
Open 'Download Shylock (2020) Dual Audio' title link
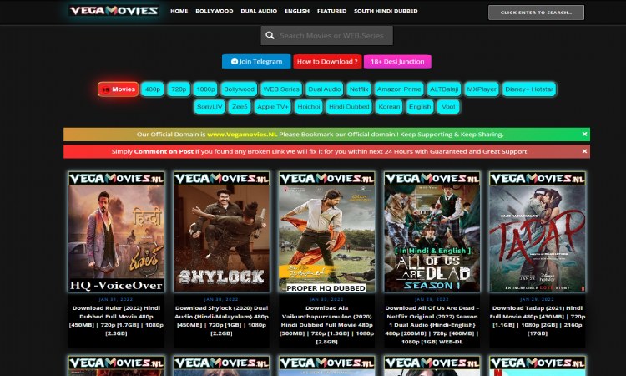[221, 321]
